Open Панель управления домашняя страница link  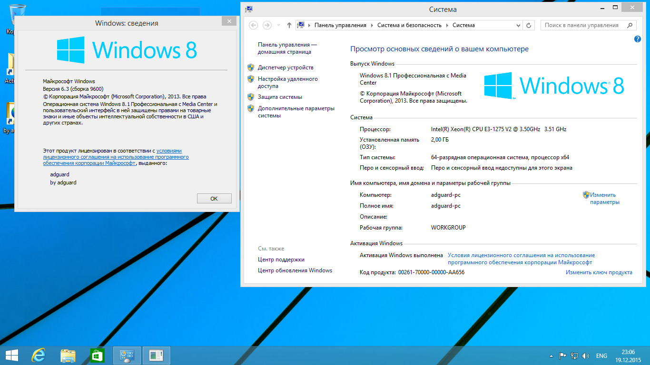(x=287, y=48)
